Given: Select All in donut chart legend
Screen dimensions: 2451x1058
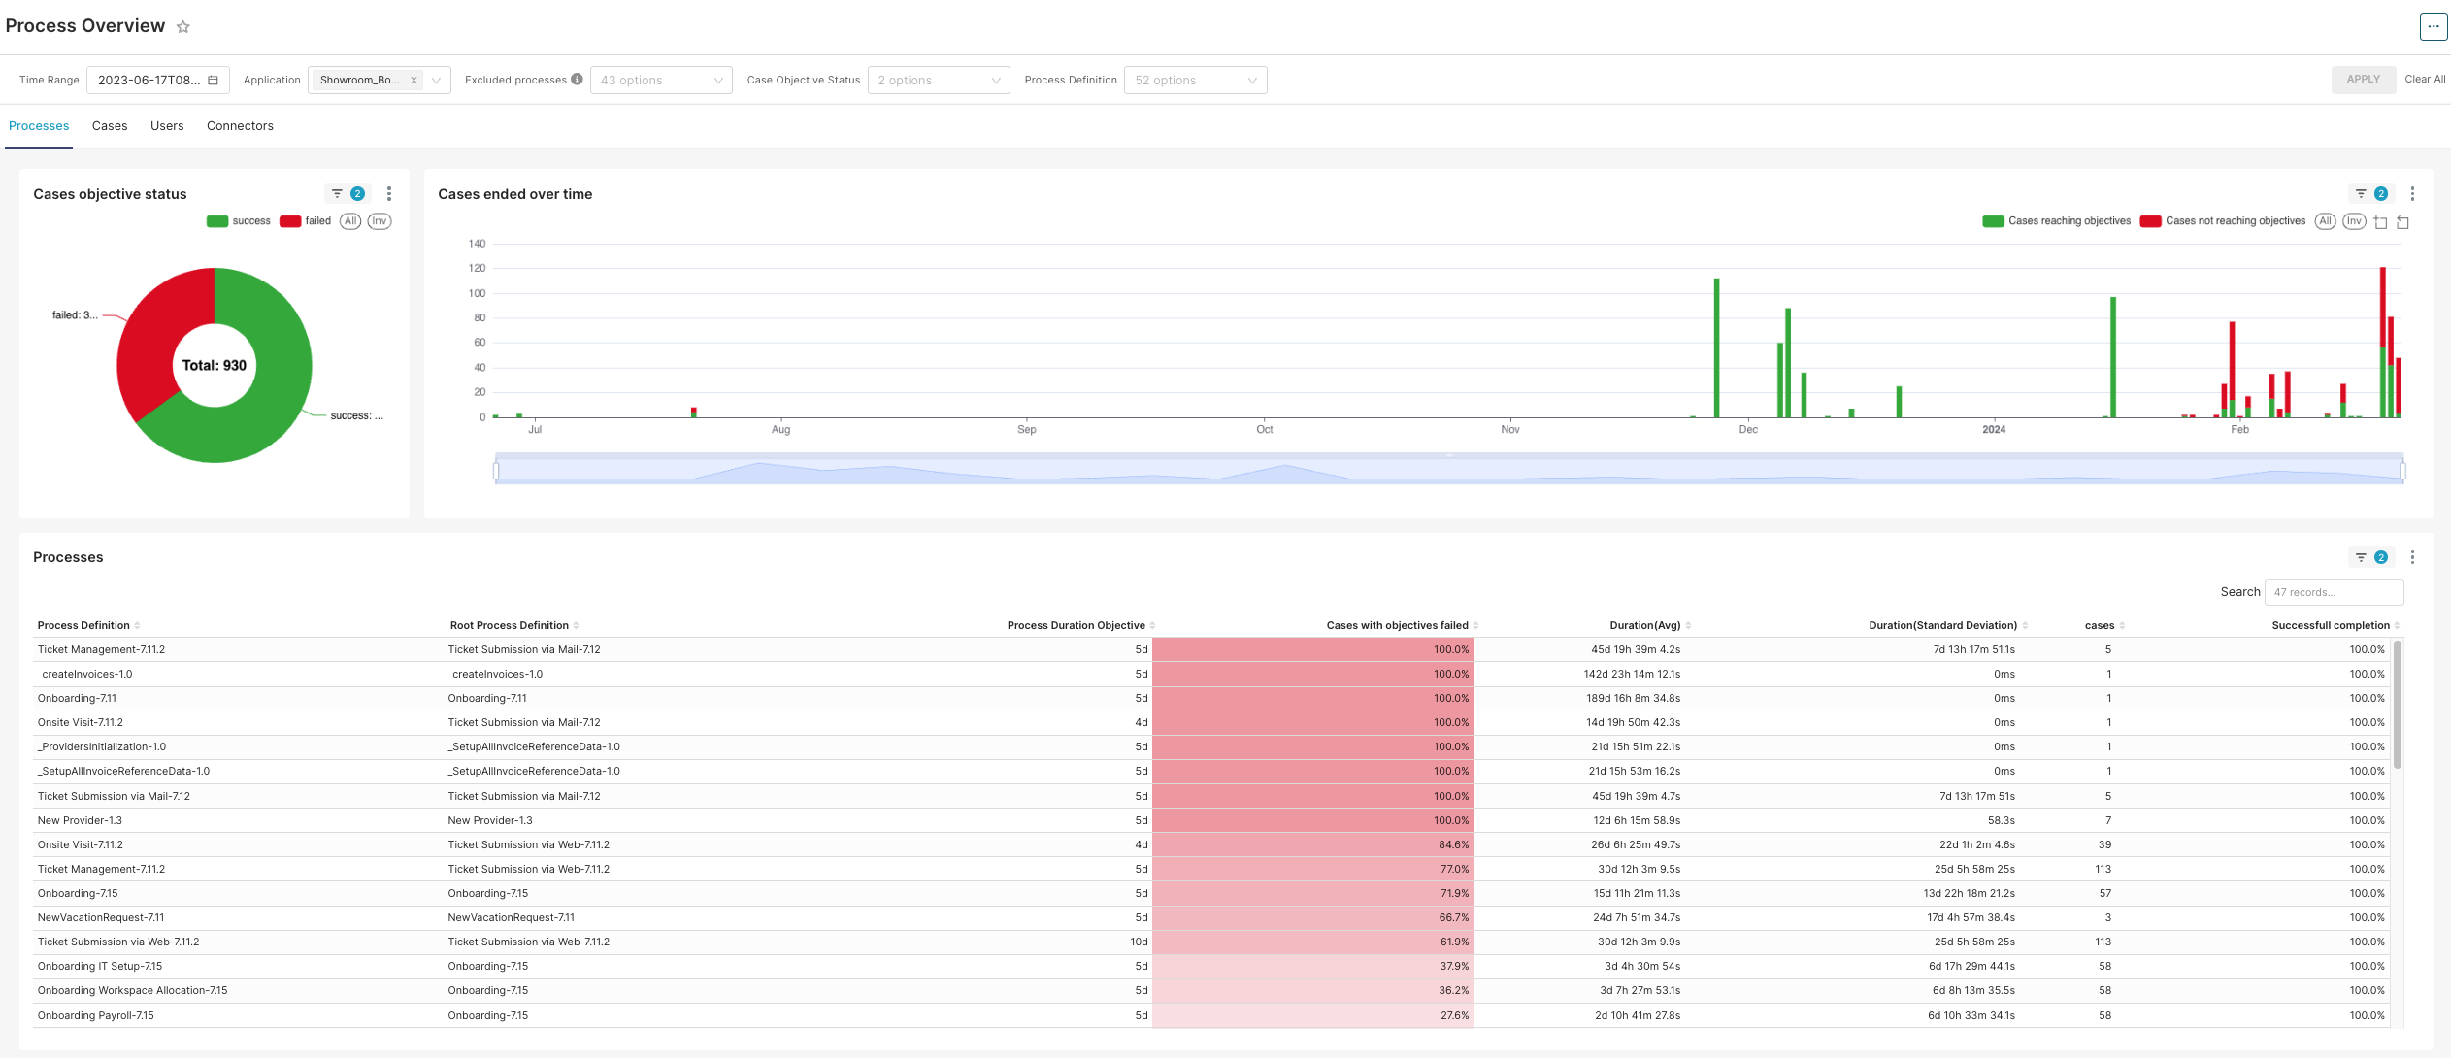Looking at the screenshot, I should pos(350,221).
